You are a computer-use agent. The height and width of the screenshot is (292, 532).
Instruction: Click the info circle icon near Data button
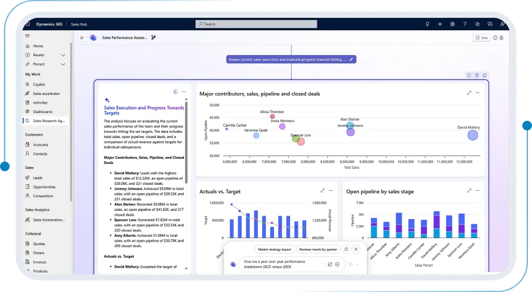pyautogui.click(x=495, y=37)
